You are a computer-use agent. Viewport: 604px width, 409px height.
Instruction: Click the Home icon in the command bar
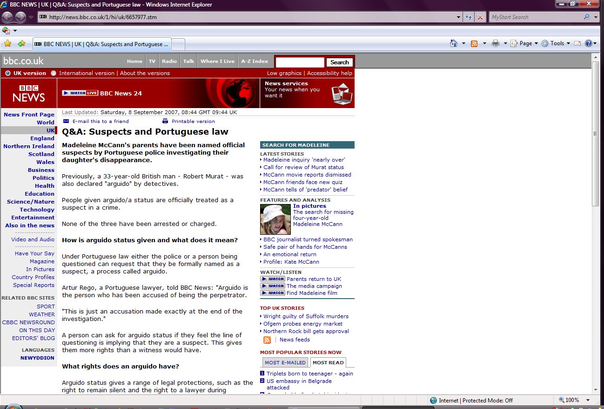click(454, 43)
